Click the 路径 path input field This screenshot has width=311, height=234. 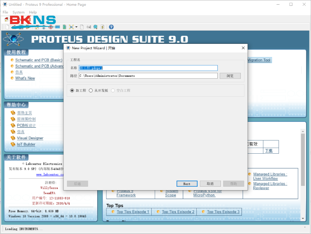click(x=148, y=76)
